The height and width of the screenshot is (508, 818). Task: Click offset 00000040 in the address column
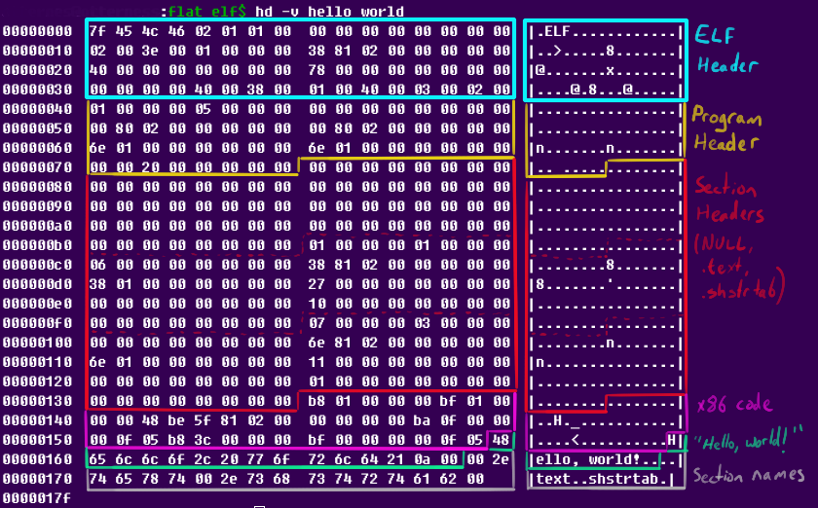37,109
